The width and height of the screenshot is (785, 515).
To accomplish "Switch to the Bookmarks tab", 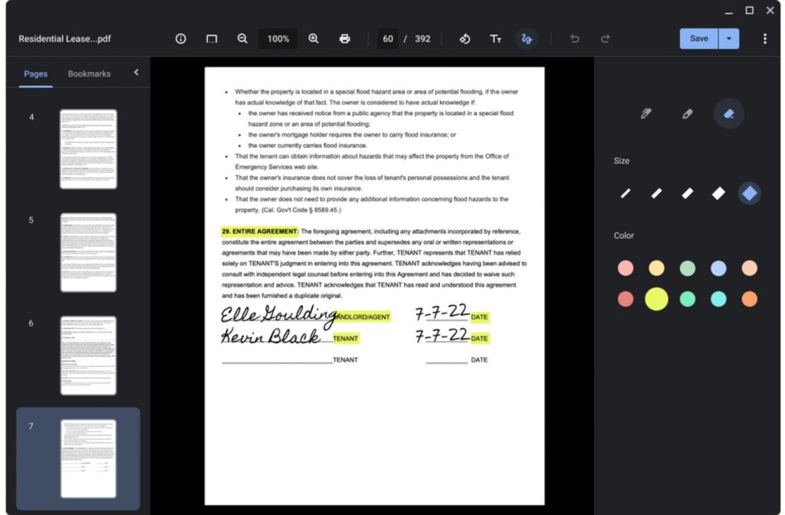I will tap(89, 74).
